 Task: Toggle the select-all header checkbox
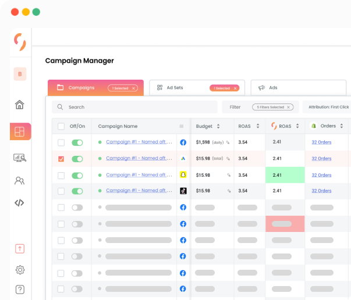coord(61,126)
